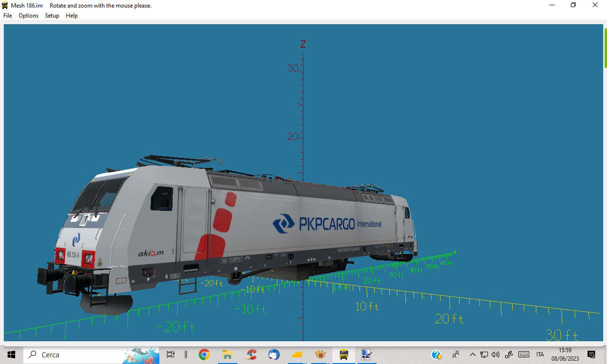Click the help question-mark tray icon
The height and width of the screenshot is (364, 607).
click(x=436, y=355)
